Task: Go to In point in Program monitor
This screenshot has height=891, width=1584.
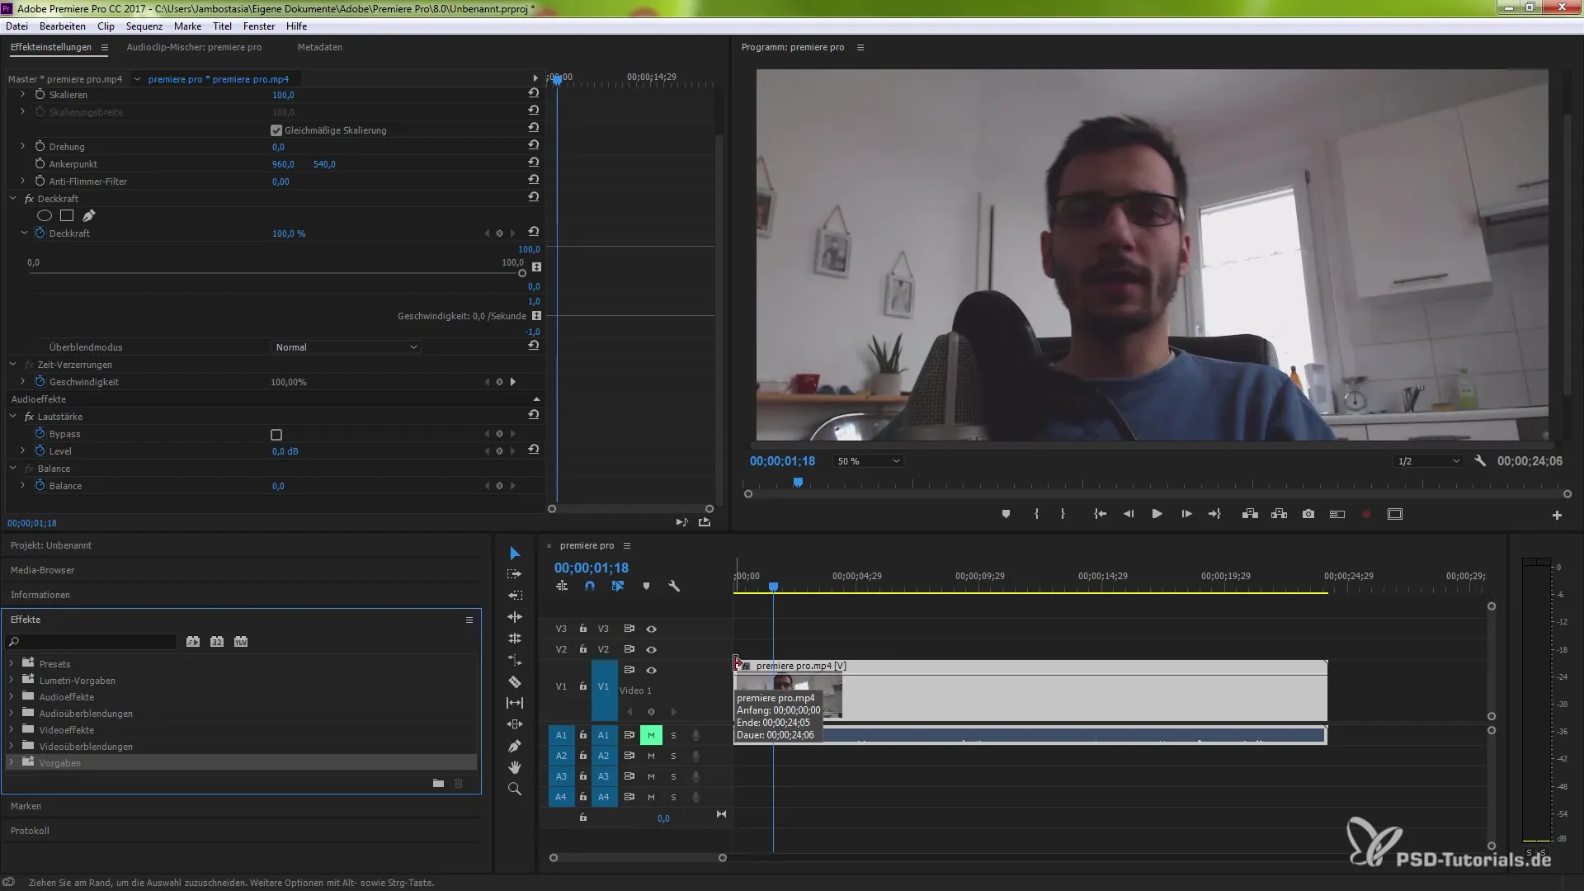Action: (1100, 514)
